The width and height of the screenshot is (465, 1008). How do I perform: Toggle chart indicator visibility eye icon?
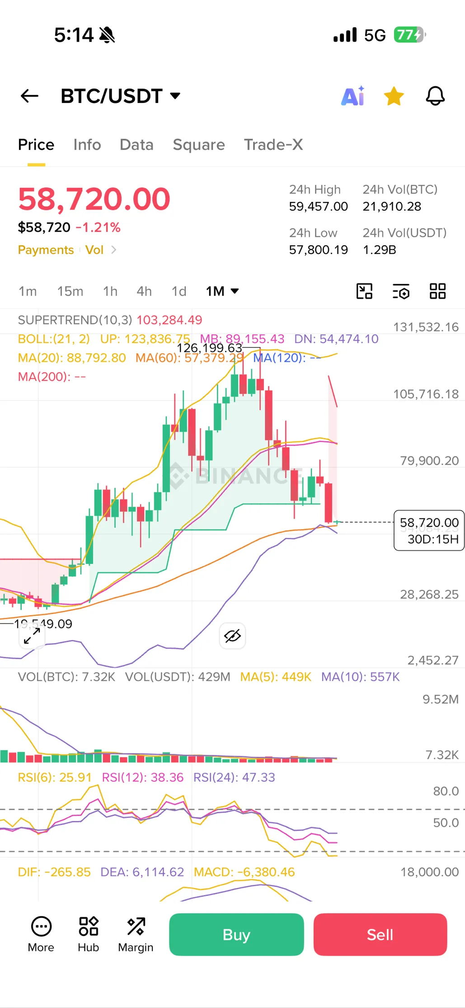tap(232, 636)
